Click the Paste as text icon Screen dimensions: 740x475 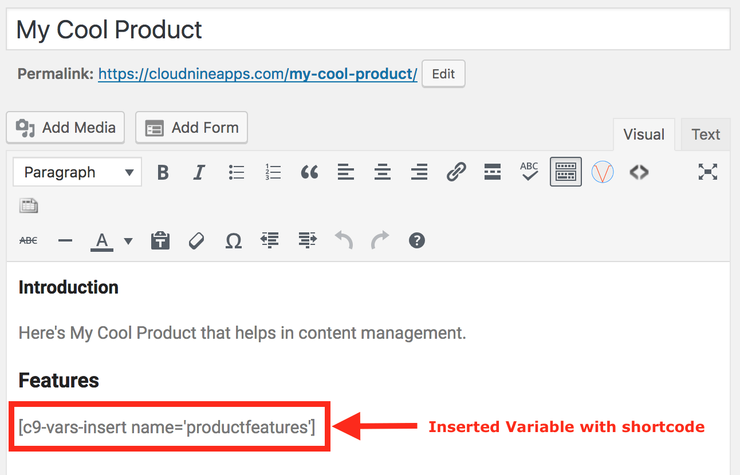(160, 240)
